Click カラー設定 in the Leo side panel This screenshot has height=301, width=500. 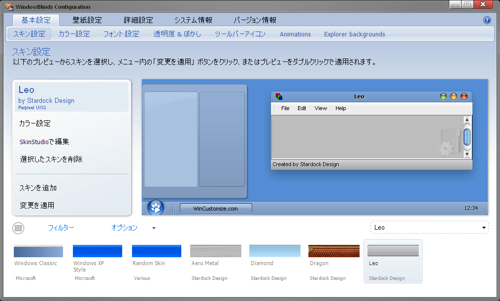(35, 123)
